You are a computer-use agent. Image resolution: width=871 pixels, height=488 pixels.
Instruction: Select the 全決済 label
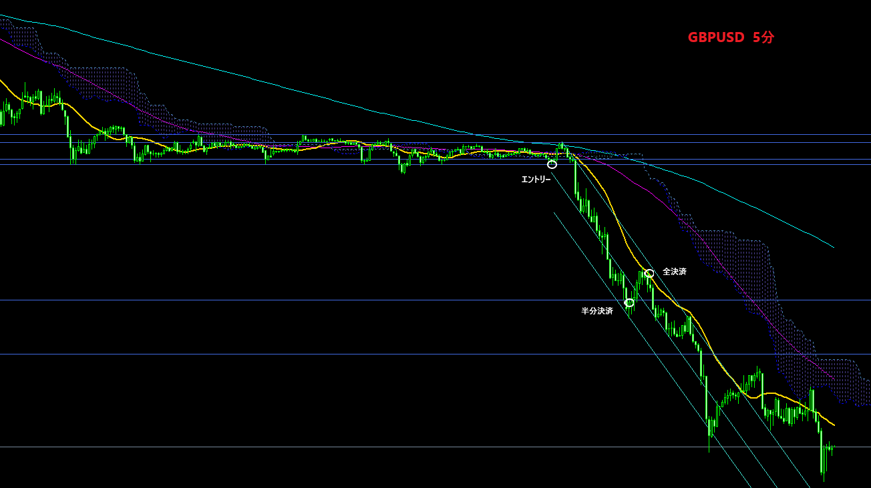coord(675,272)
